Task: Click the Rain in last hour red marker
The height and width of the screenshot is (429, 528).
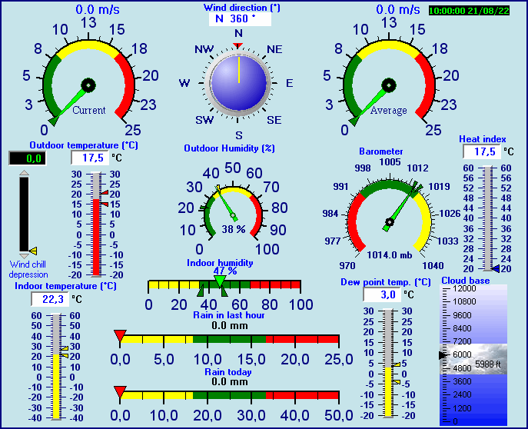Action: pos(120,334)
